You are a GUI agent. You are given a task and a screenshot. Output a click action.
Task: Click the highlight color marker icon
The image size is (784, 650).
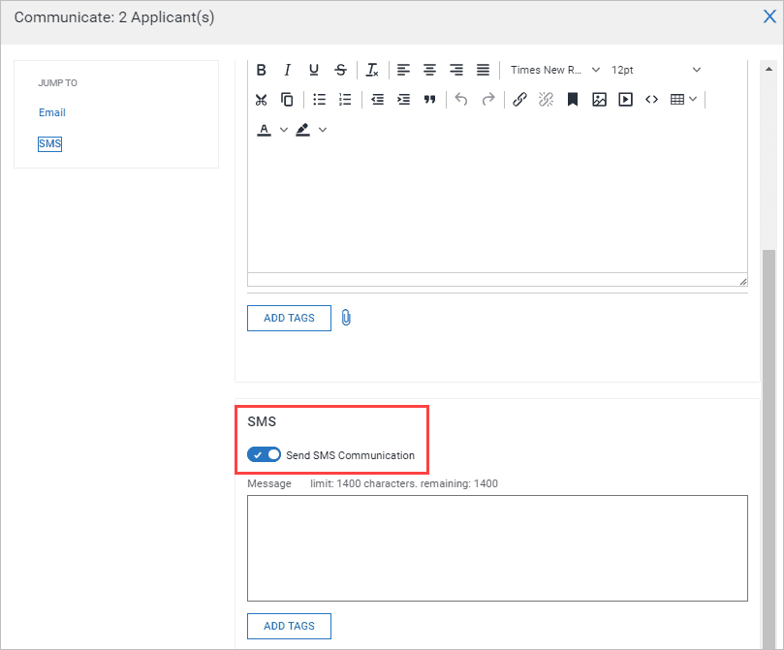point(303,131)
